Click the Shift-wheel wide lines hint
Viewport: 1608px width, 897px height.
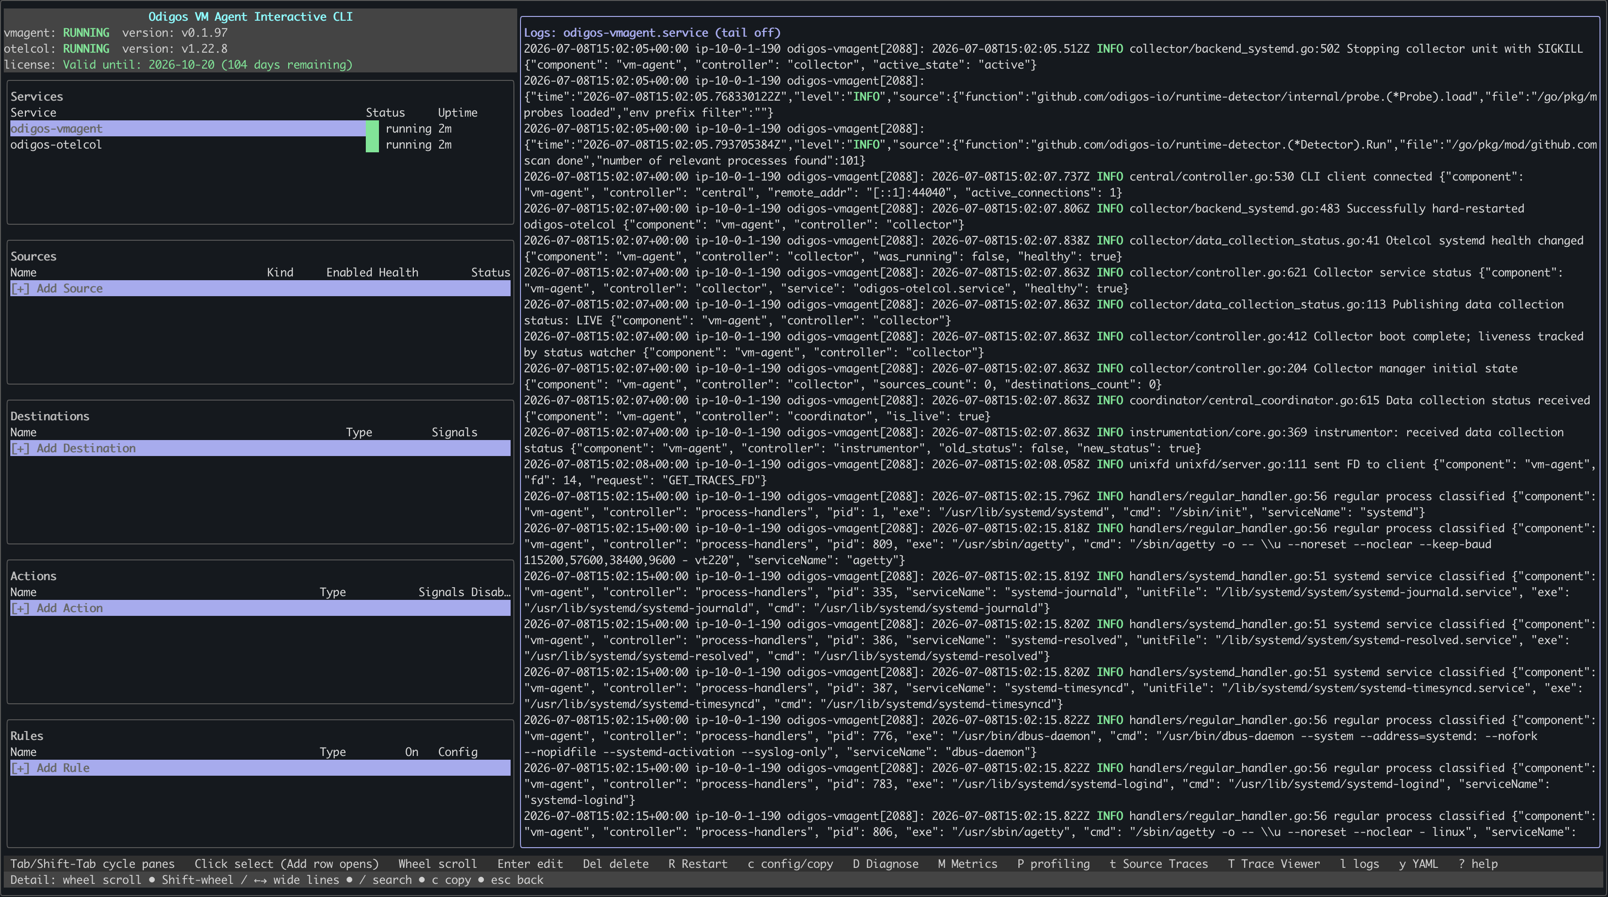click(x=250, y=880)
